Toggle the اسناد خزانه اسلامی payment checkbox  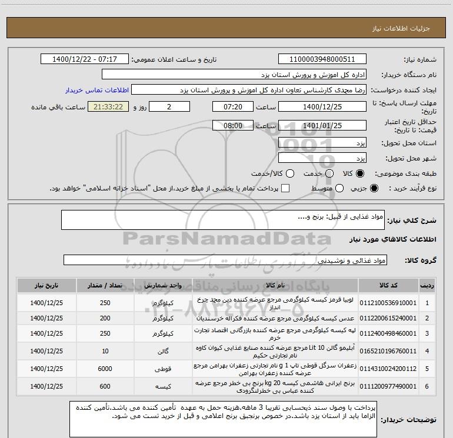click(285, 188)
